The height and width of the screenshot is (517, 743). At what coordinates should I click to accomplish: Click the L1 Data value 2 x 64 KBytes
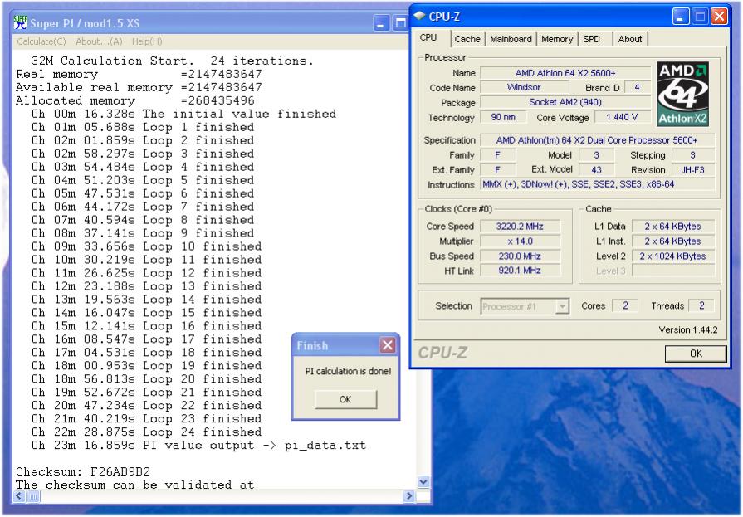pos(672,227)
